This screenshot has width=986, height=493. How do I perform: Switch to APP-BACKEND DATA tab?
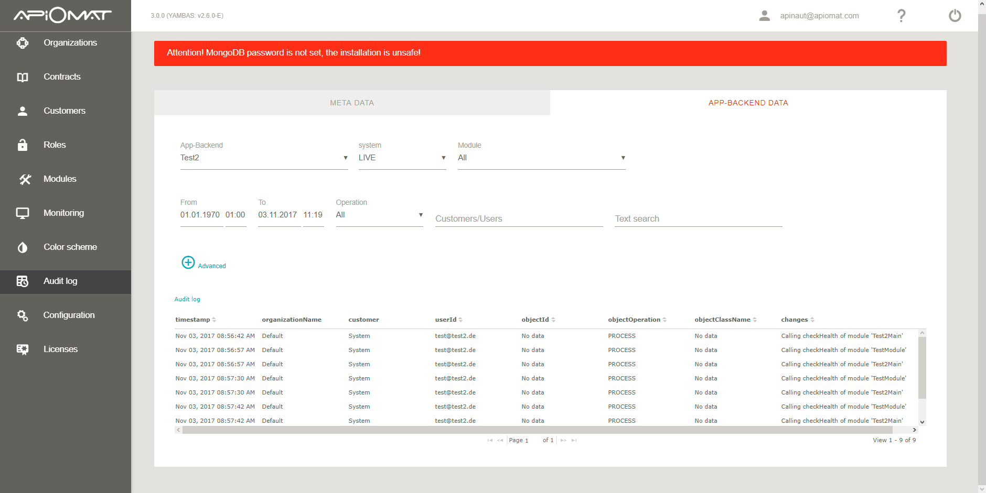(748, 103)
